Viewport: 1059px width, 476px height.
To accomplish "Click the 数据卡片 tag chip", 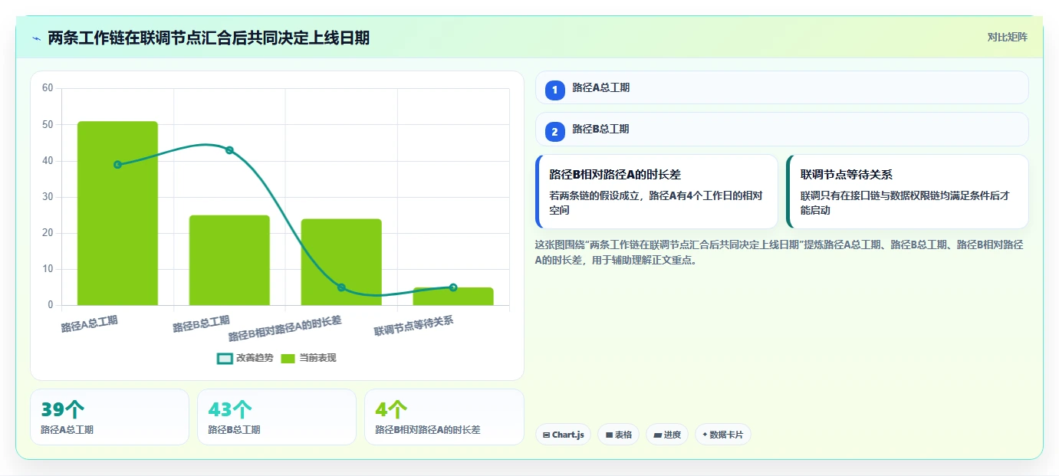I will (x=722, y=435).
